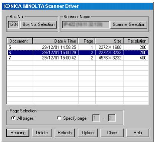
Task: Sort by the Date & Time column header
Action: click(55, 41)
